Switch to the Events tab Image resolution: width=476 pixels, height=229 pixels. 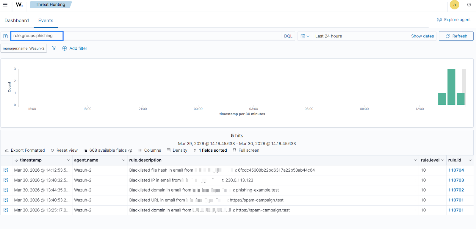click(46, 21)
